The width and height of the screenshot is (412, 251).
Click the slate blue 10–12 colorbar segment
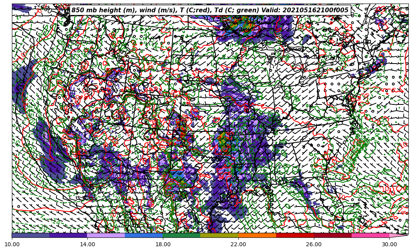tap(31, 235)
